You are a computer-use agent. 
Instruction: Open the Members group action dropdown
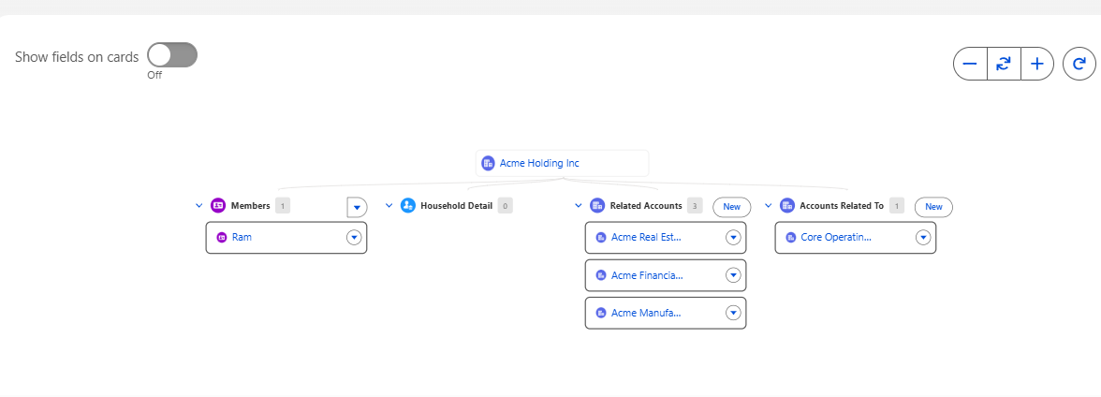[x=357, y=207]
